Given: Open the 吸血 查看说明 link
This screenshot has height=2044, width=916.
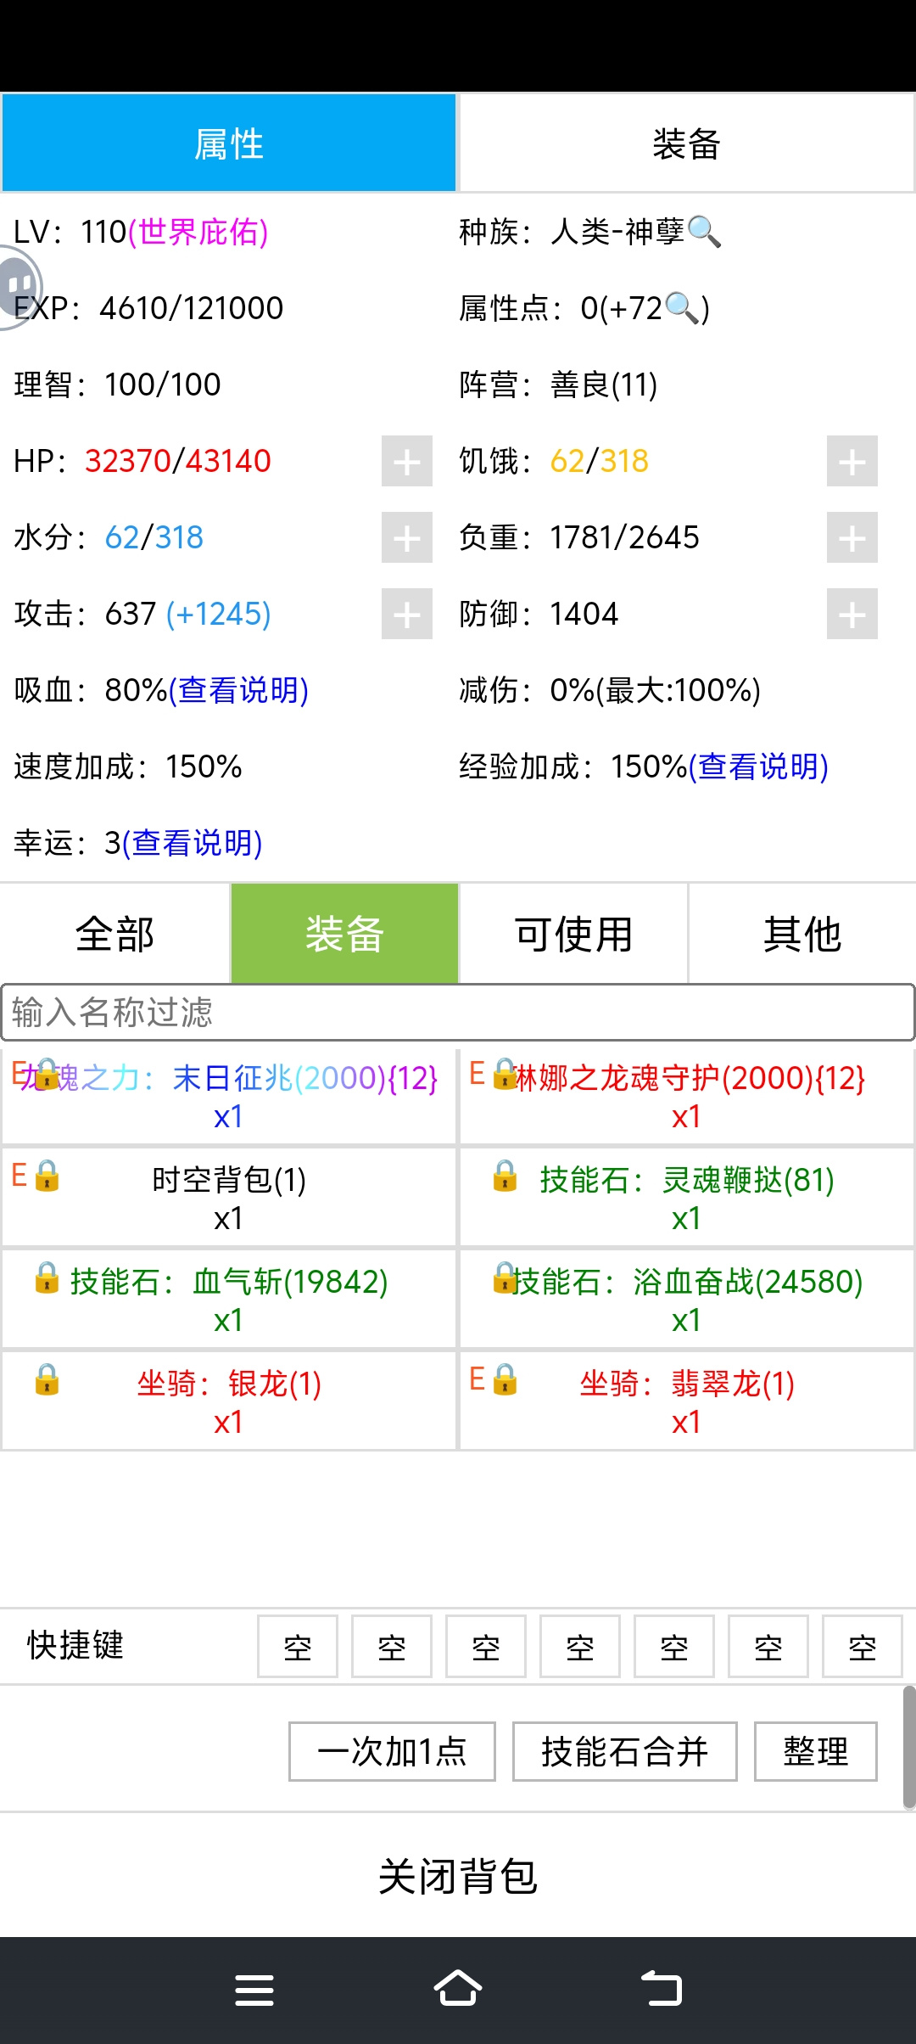Looking at the screenshot, I should [x=238, y=690].
